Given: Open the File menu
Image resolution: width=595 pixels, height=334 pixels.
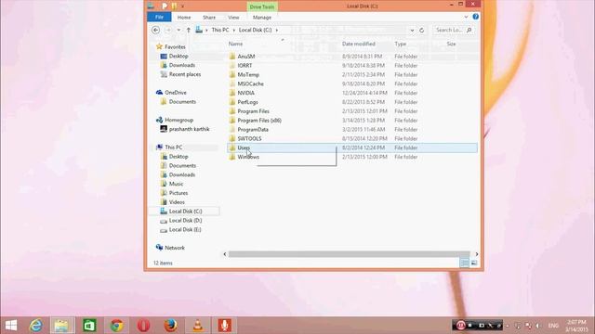Looking at the screenshot, I should pos(159,17).
